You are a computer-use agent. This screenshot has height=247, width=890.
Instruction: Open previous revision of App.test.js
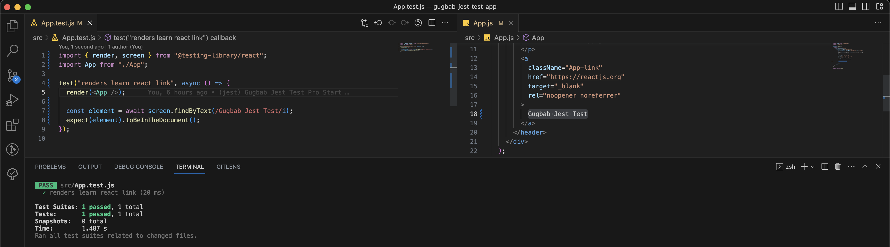378,23
